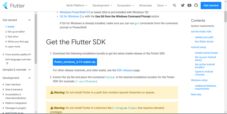The height and width of the screenshot is (114, 227).
Task: Open the SDK releases link
Action: pos(125,70)
